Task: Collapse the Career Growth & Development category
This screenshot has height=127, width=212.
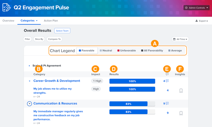Action: (30, 81)
